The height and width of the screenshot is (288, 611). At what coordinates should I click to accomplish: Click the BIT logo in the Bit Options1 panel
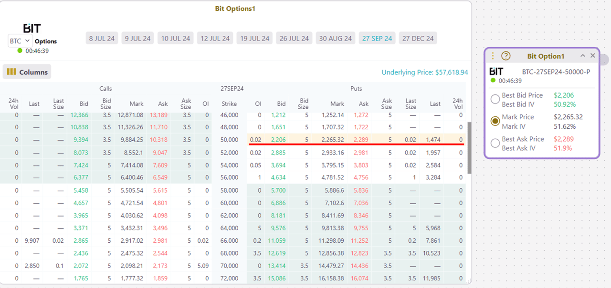click(32, 28)
